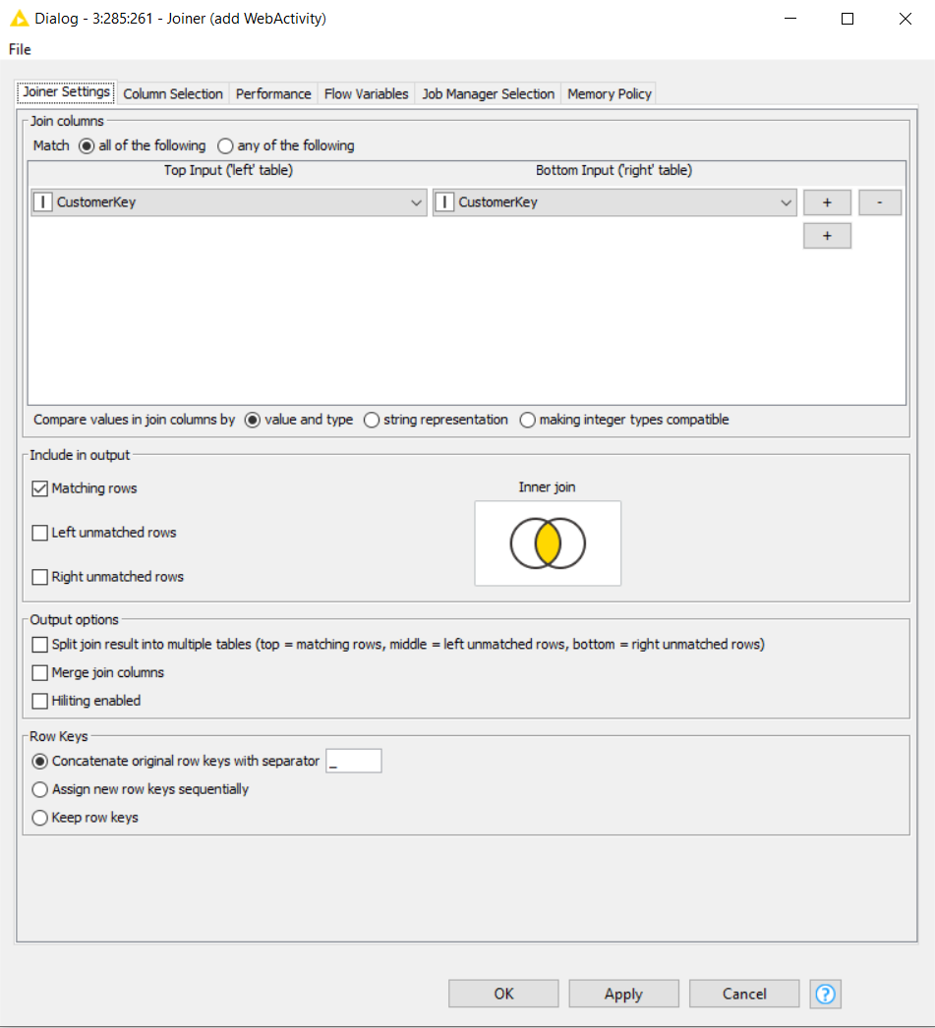Screen dimensions: 935x1028
Task: Enable Right unmatched rows
Action: pyautogui.click(x=40, y=577)
